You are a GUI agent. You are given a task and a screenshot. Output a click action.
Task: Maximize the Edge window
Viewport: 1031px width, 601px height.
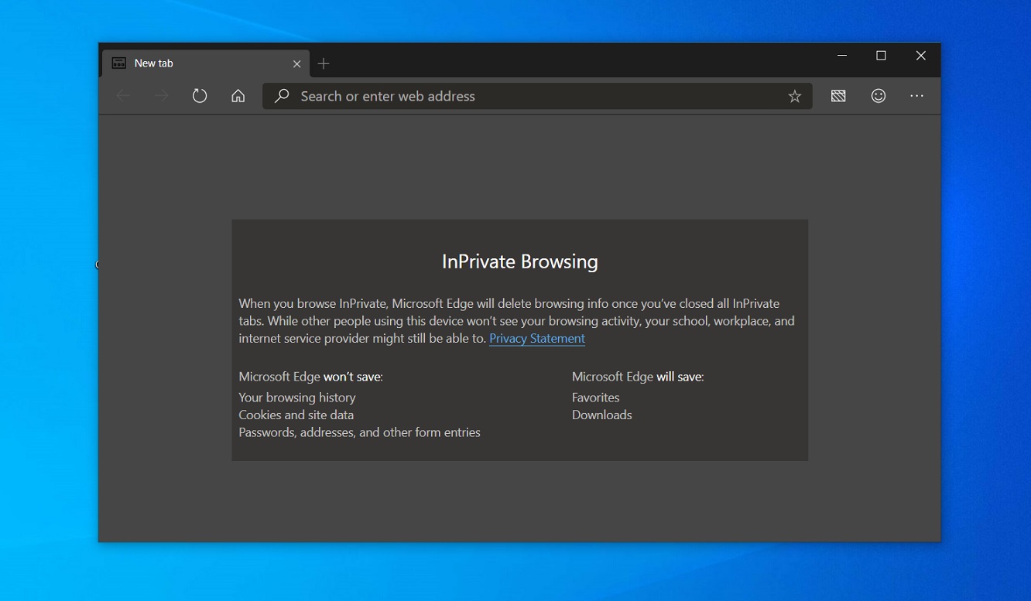coord(881,56)
